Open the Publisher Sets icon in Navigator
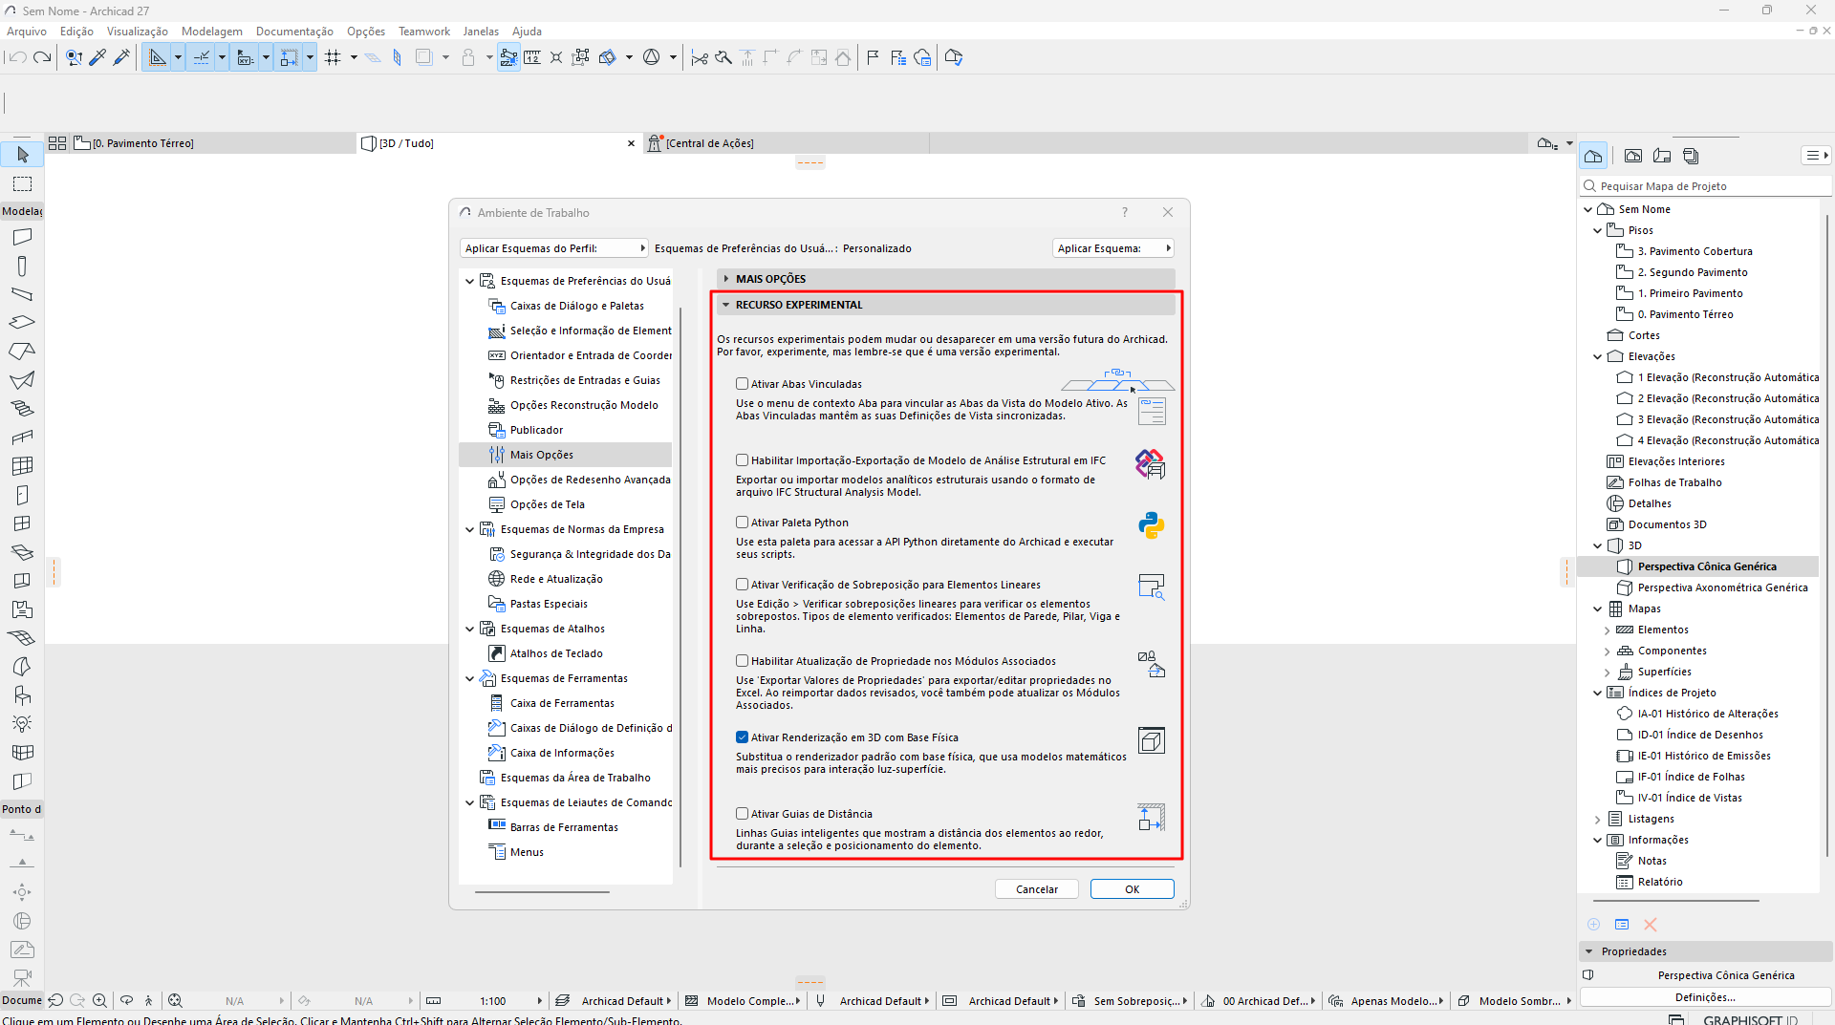The width and height of the screenshot is (1835, 1025). [x=1691, y=156]
